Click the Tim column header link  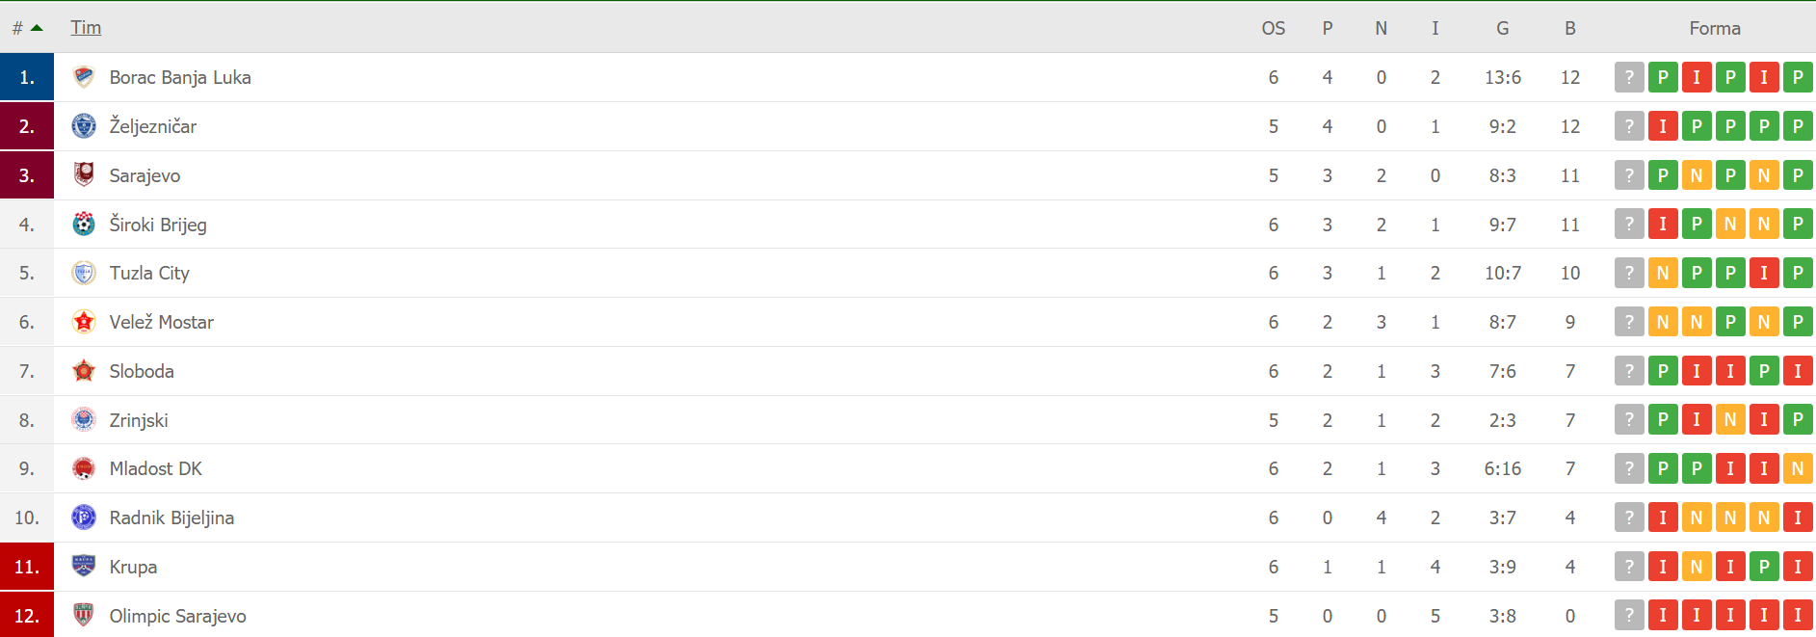point(86,28)
